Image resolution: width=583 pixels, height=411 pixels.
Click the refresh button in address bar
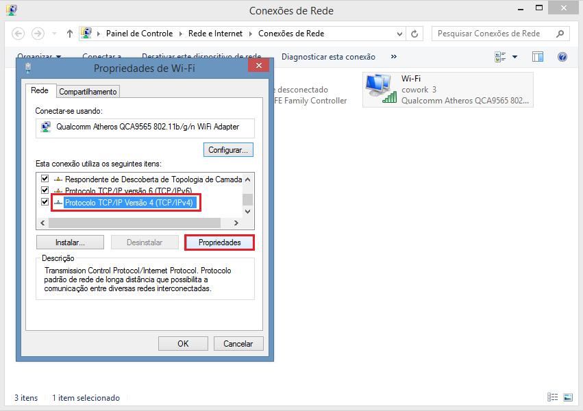click(414, 34)
